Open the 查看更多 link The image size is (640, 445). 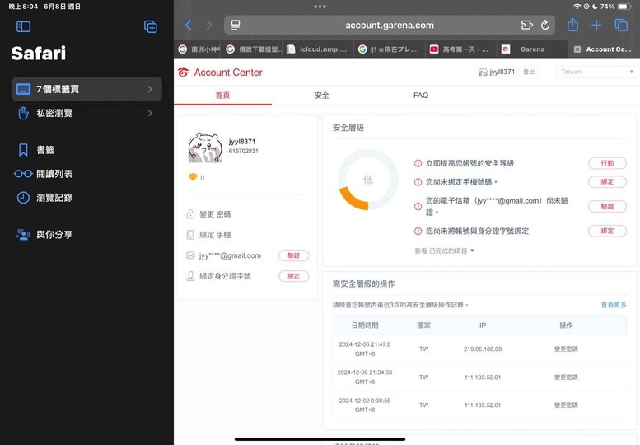(x=613, y=305)
